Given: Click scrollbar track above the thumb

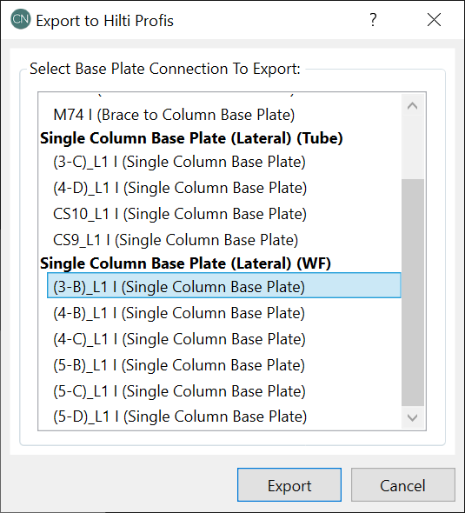Looking at the screenshot, I should [413, 148].
